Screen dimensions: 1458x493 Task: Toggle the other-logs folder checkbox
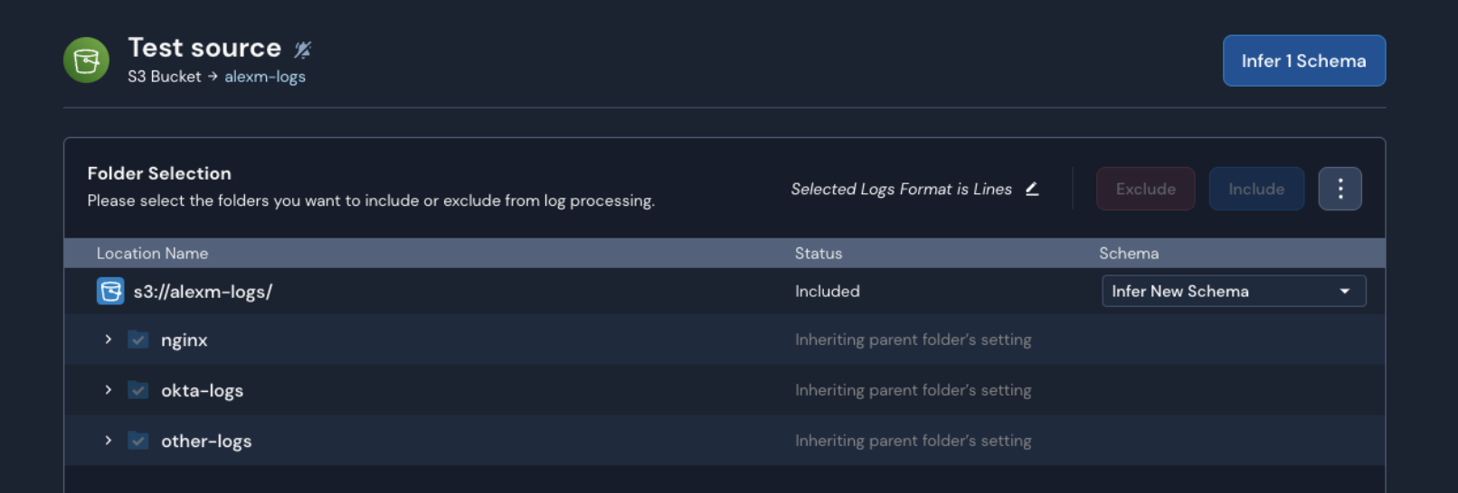pos(138,442)
